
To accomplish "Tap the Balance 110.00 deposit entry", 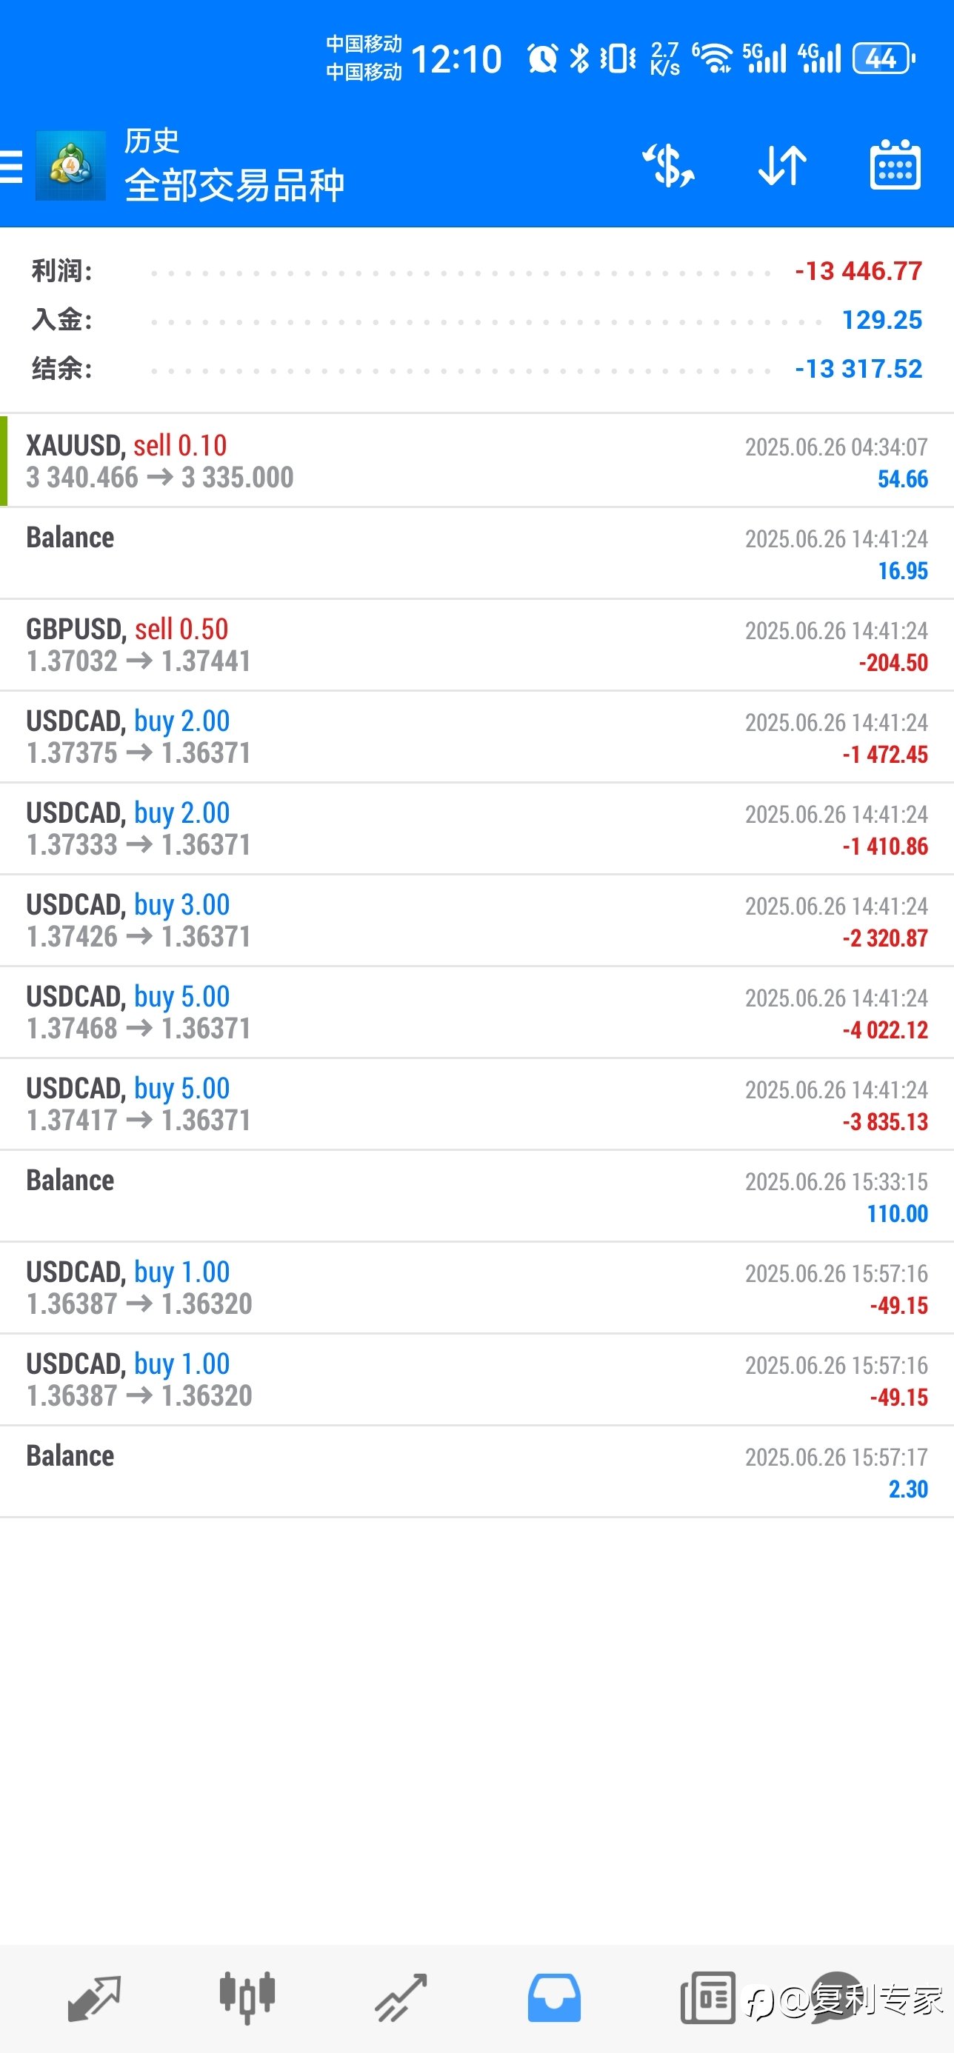I will (x=476, y=1196).
